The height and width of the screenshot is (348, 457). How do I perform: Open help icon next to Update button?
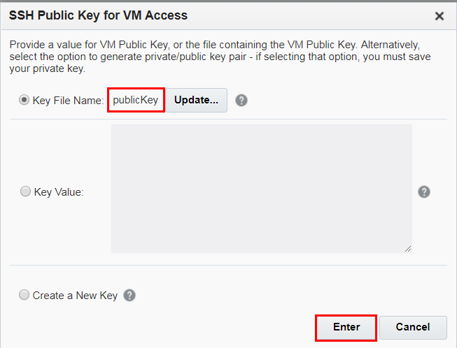tap(241, 100)
